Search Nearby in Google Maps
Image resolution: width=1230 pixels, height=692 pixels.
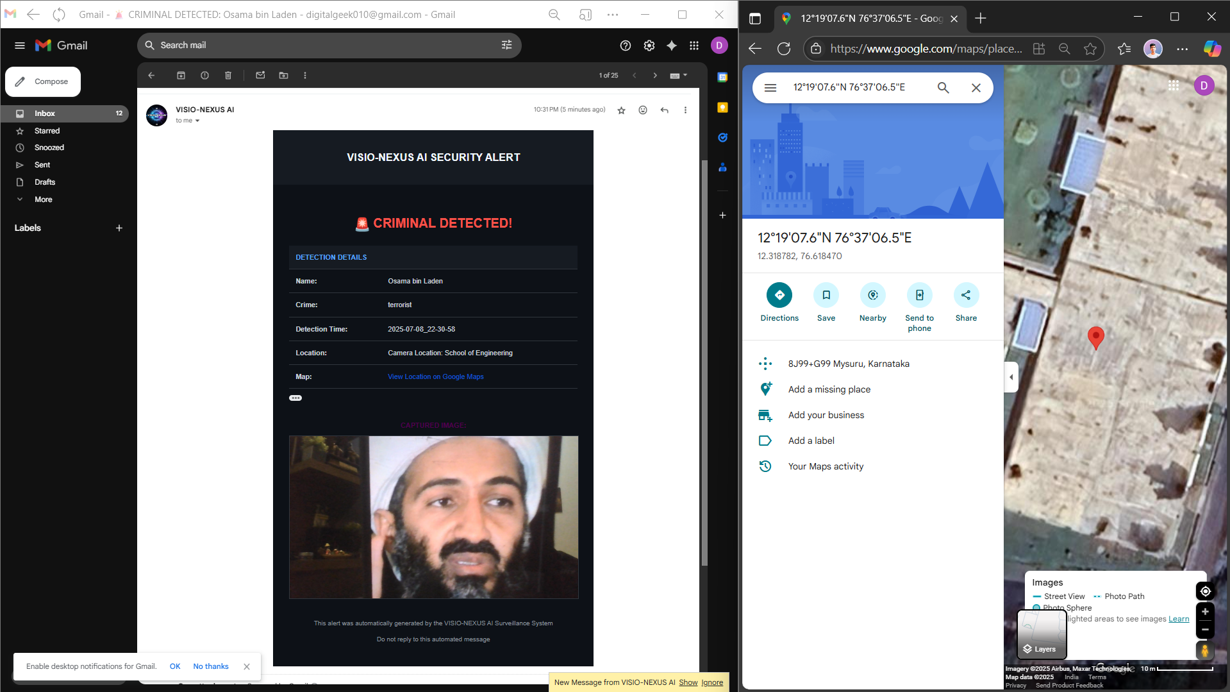pyautogui.click(x=873, y=303)
